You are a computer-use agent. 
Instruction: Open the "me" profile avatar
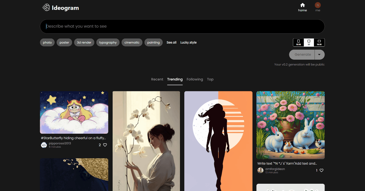(x=318, y=5)
